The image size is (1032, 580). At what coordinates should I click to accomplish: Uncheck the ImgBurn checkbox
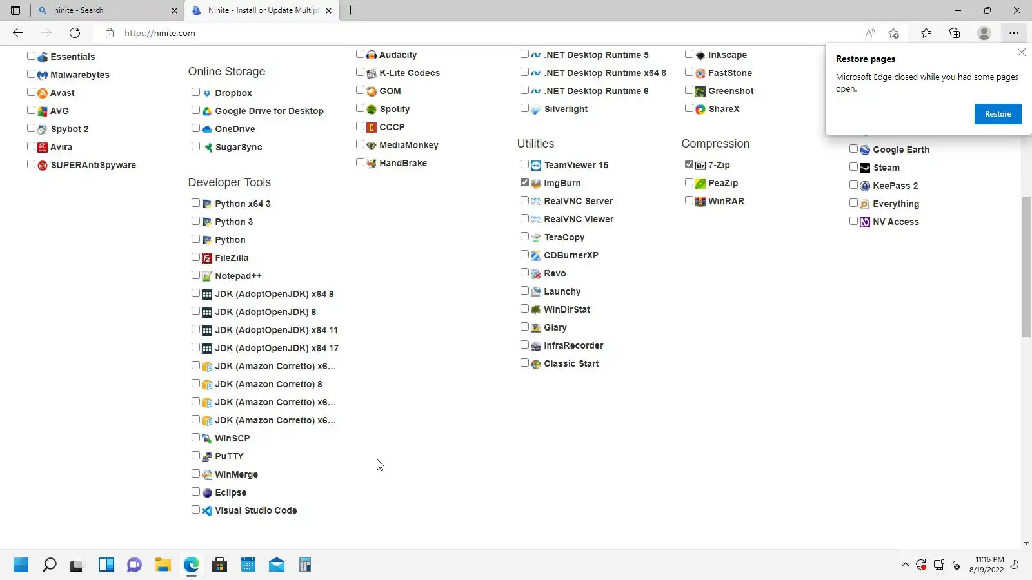click(524, 182)
